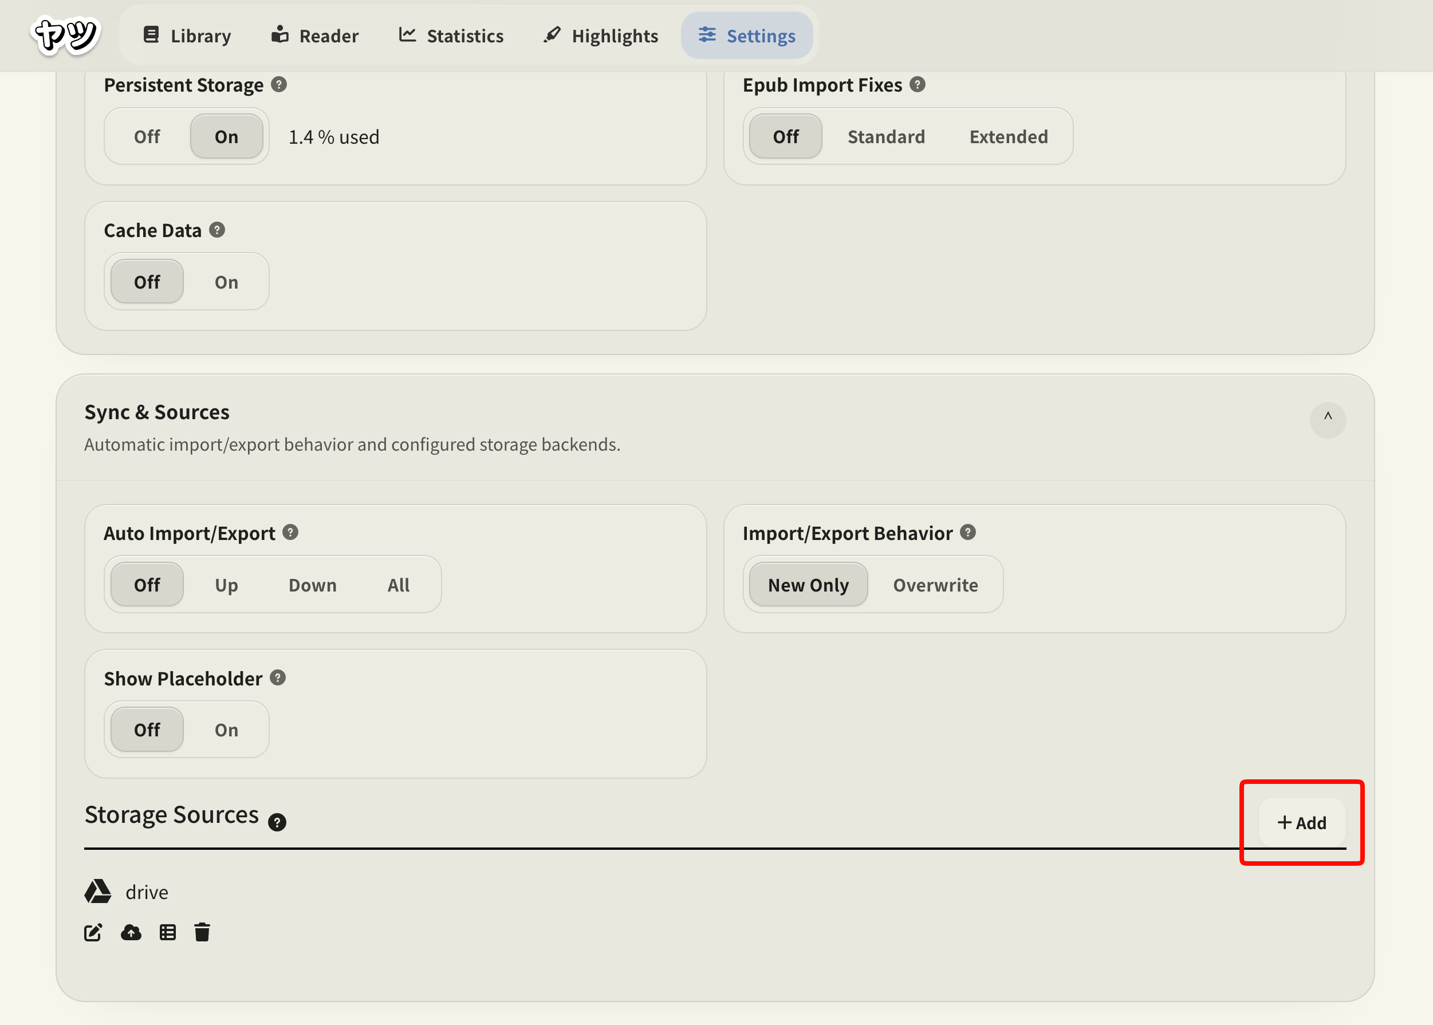This screenshot has height=1025, width=1433.
Task: Switch Persistent Storage to Off
Action: pos(147,136)
